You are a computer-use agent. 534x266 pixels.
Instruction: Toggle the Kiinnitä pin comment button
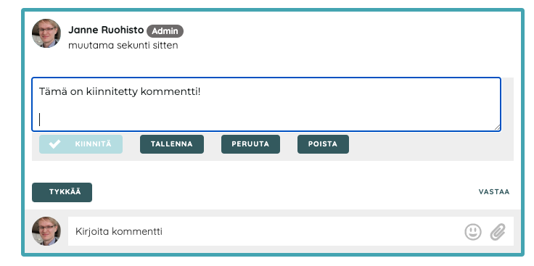[81, 144]
